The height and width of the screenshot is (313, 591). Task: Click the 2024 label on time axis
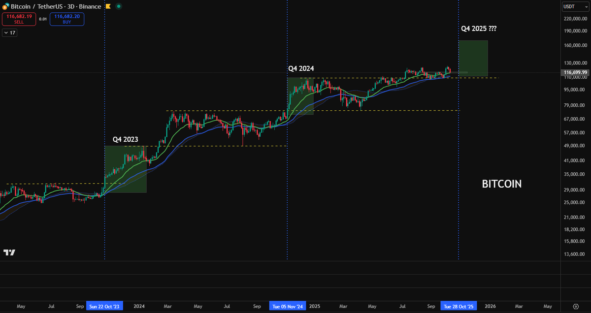[x=139, y=306]
